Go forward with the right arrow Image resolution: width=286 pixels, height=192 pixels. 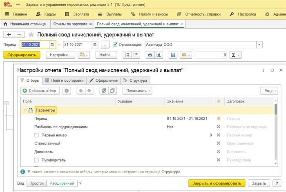19,34
